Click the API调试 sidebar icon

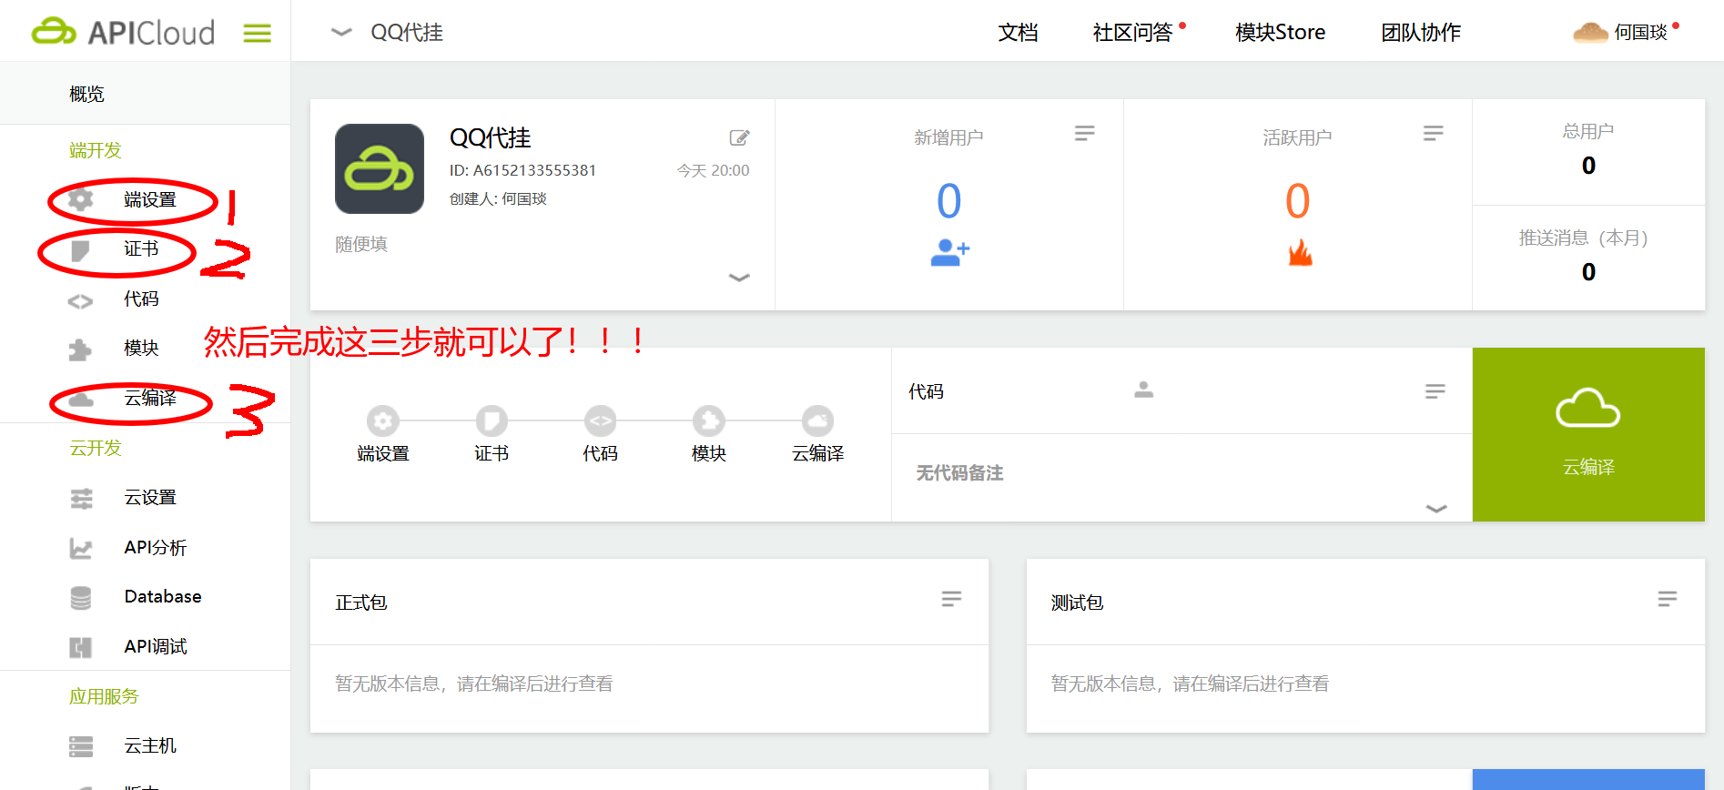pos(81,647)
